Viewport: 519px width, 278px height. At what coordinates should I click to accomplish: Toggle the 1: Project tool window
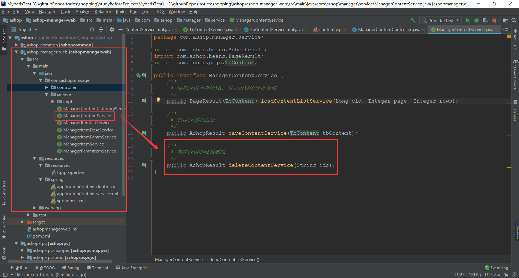tap(4, 39)
